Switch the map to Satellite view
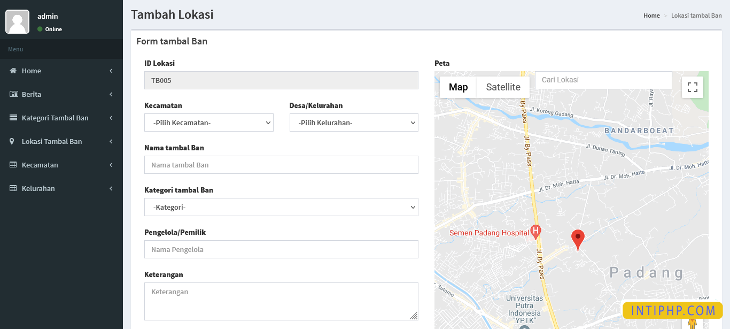 (503, 87)
